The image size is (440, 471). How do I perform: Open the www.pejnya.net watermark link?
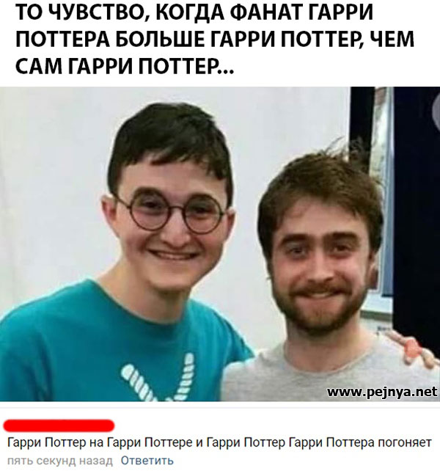382,392
